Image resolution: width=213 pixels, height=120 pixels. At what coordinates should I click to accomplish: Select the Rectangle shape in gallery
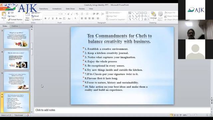[139, 13]
